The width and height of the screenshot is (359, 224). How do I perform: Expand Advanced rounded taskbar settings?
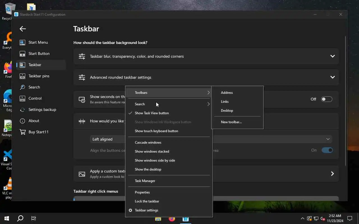pos(206,77)
